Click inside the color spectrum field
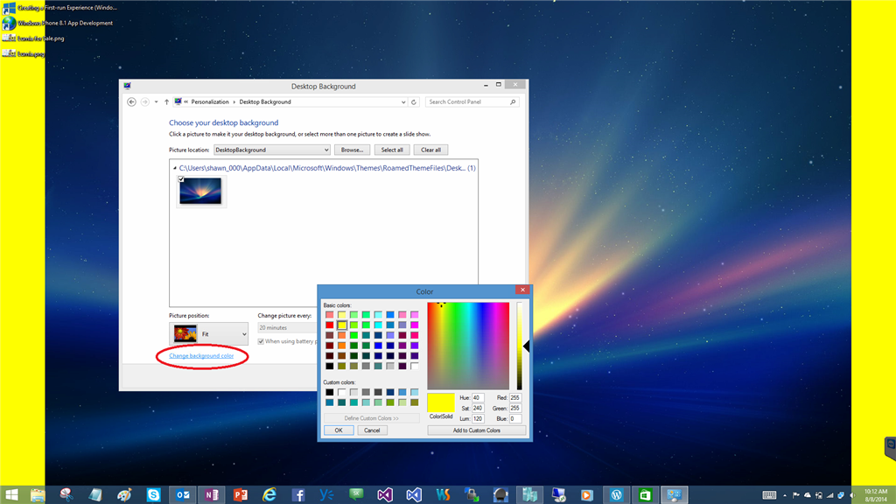 pos(468,346)
